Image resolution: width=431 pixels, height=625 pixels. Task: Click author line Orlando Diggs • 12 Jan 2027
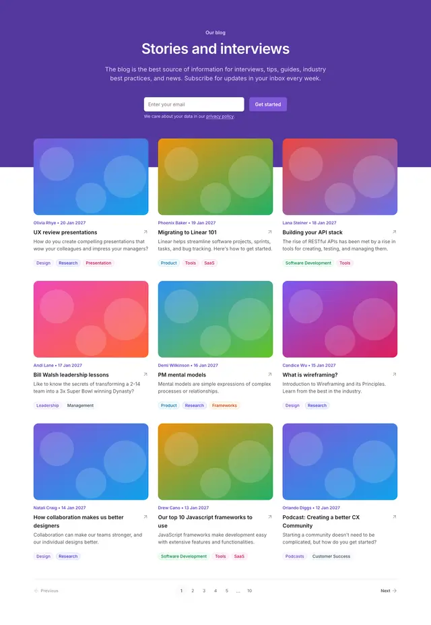311,508
